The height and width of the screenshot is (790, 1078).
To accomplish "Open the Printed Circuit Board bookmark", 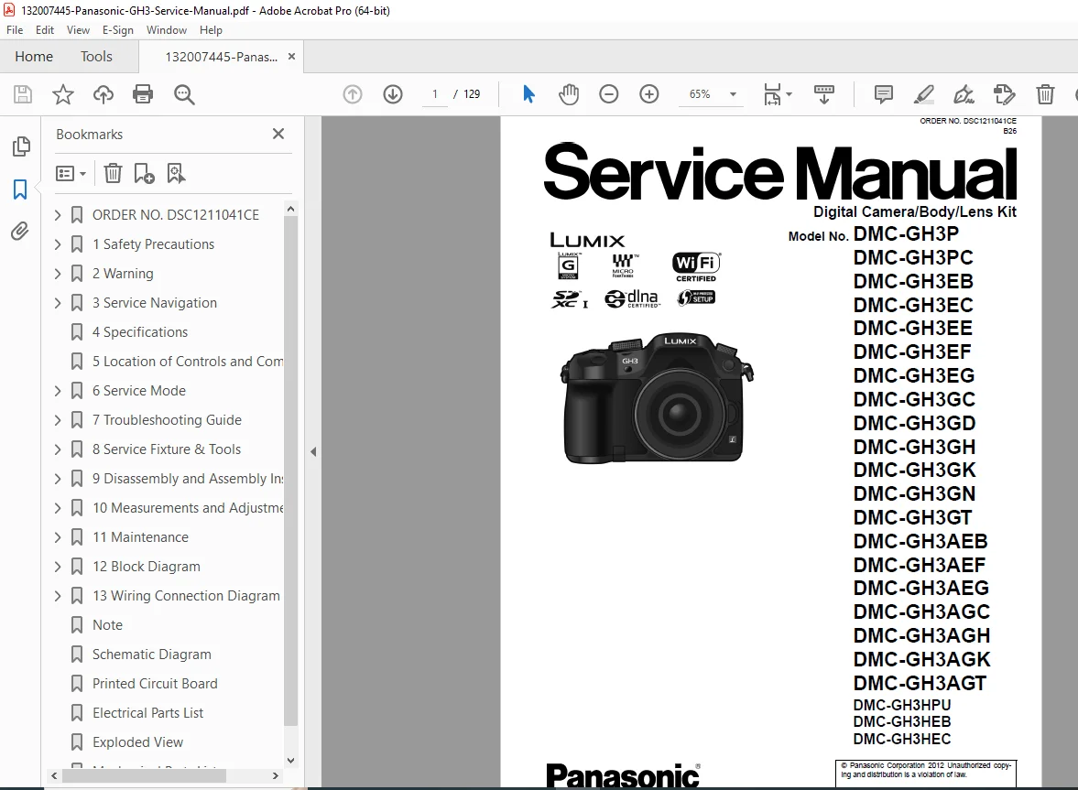I will [155, 684].
